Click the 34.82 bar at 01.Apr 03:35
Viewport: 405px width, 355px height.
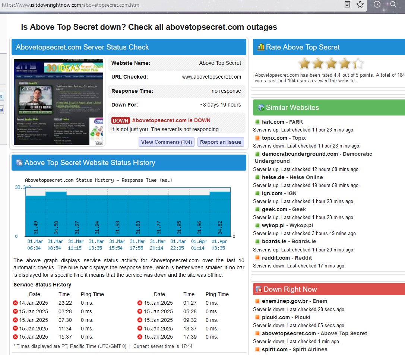click(x=220, y=214)
